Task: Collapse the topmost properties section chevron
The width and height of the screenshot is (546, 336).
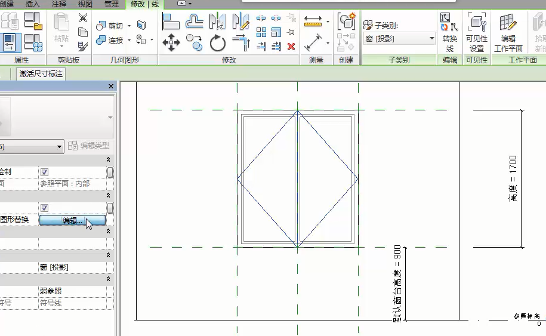Action: click(108, 159)
